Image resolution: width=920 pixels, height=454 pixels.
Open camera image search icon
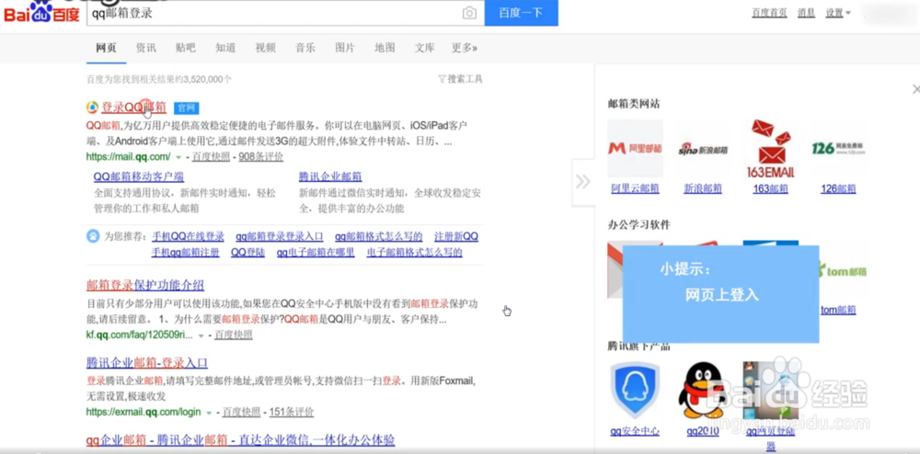click(x=469, y=13)
